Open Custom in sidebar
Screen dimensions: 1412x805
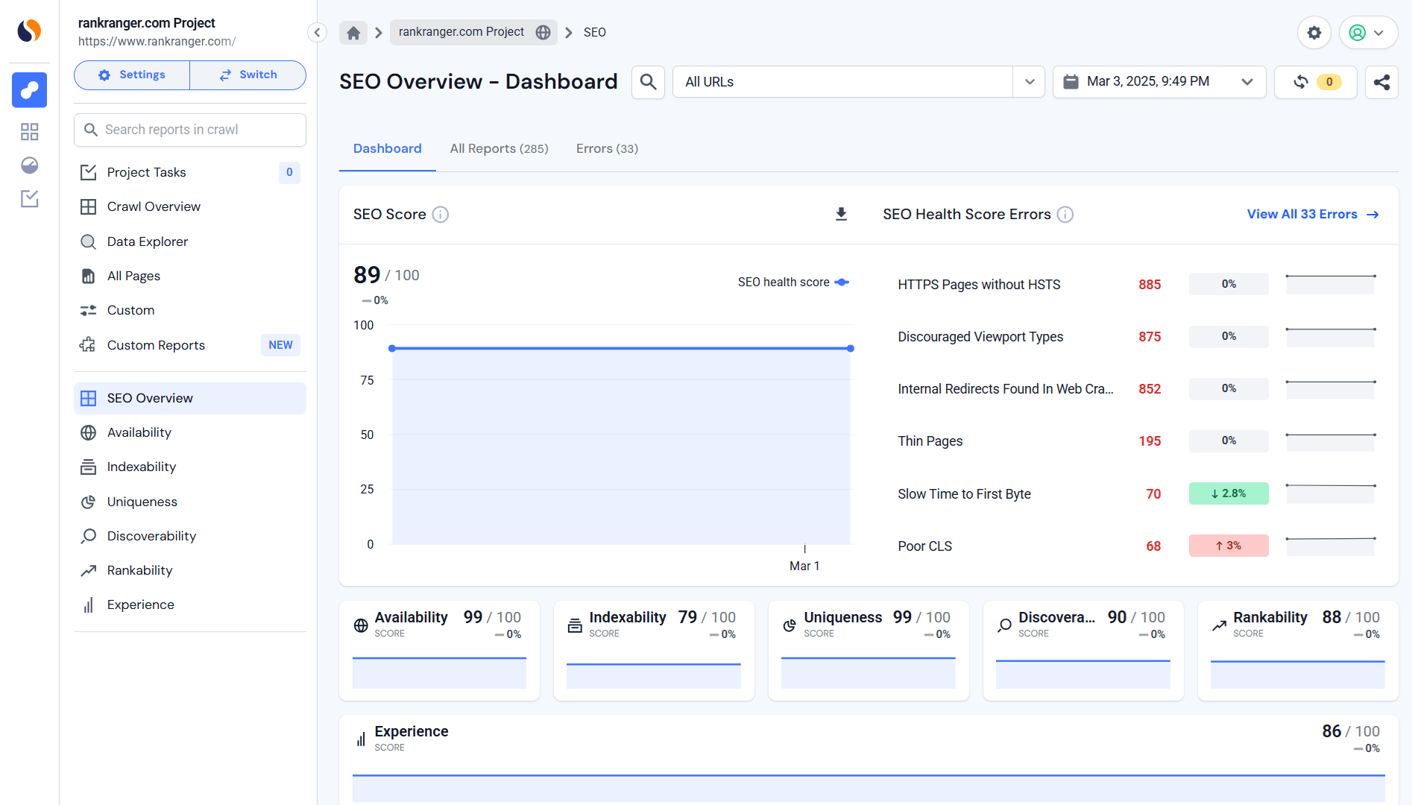click(190, 310)
